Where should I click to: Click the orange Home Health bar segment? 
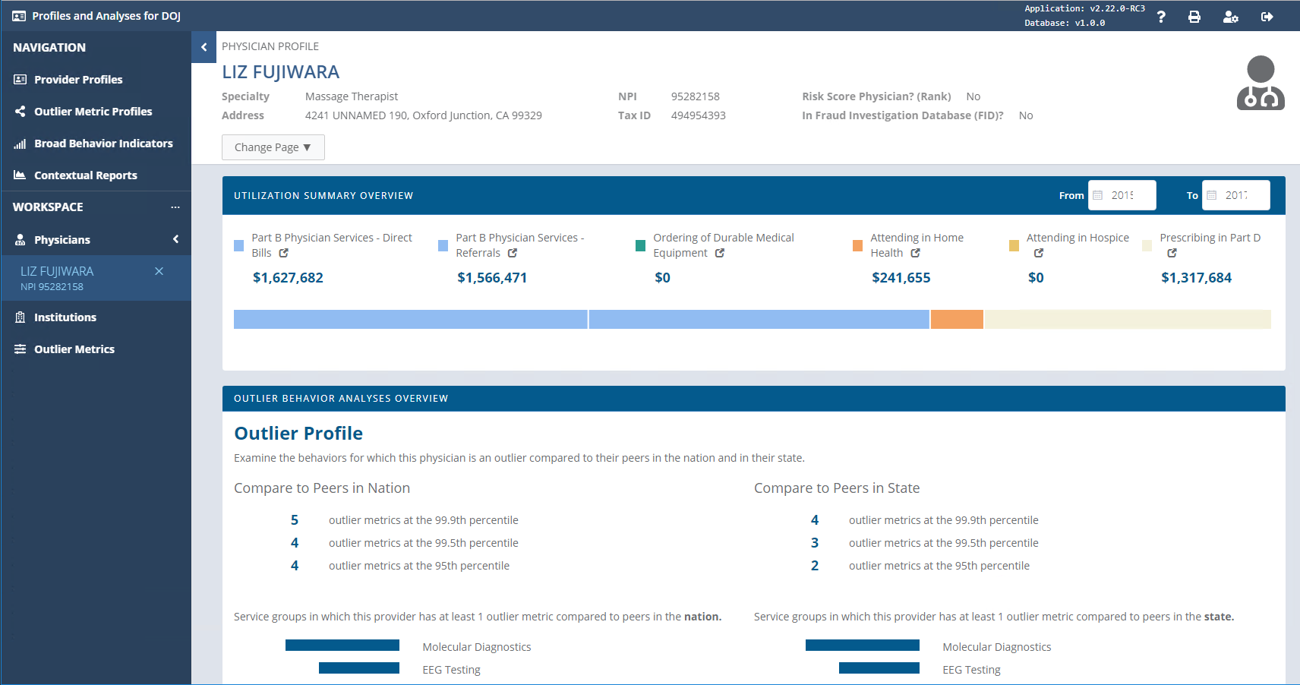click(x=957, y=319)
